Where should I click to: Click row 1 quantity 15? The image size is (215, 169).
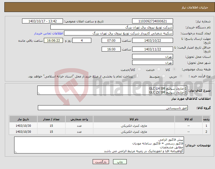(x=51, y=126)
